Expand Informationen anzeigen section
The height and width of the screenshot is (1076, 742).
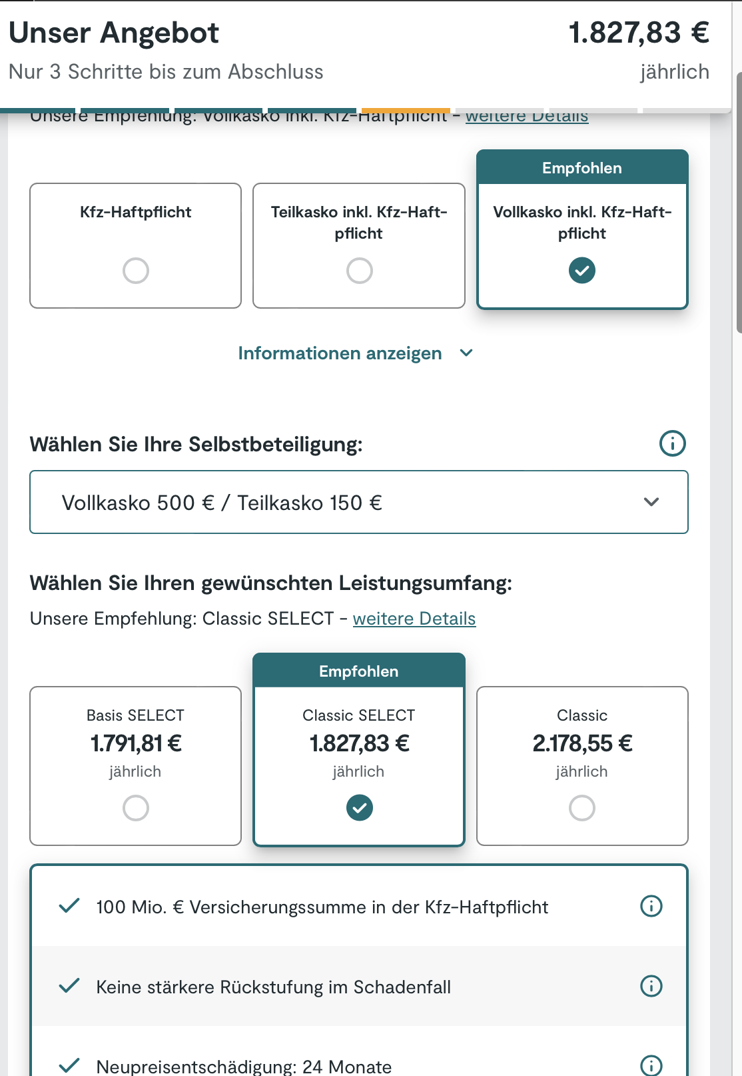[x=340, y=353]
